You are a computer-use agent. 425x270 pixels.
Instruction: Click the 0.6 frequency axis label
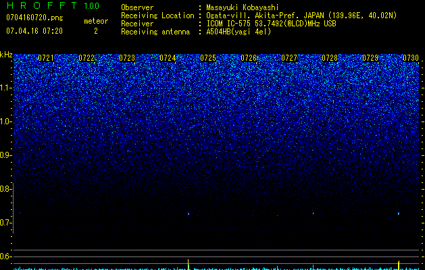(x=5, y=256)
